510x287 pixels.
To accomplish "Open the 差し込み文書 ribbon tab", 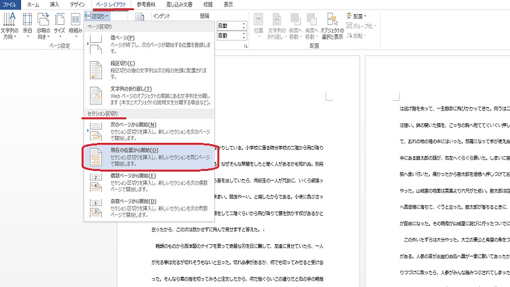I will (179, 4).
